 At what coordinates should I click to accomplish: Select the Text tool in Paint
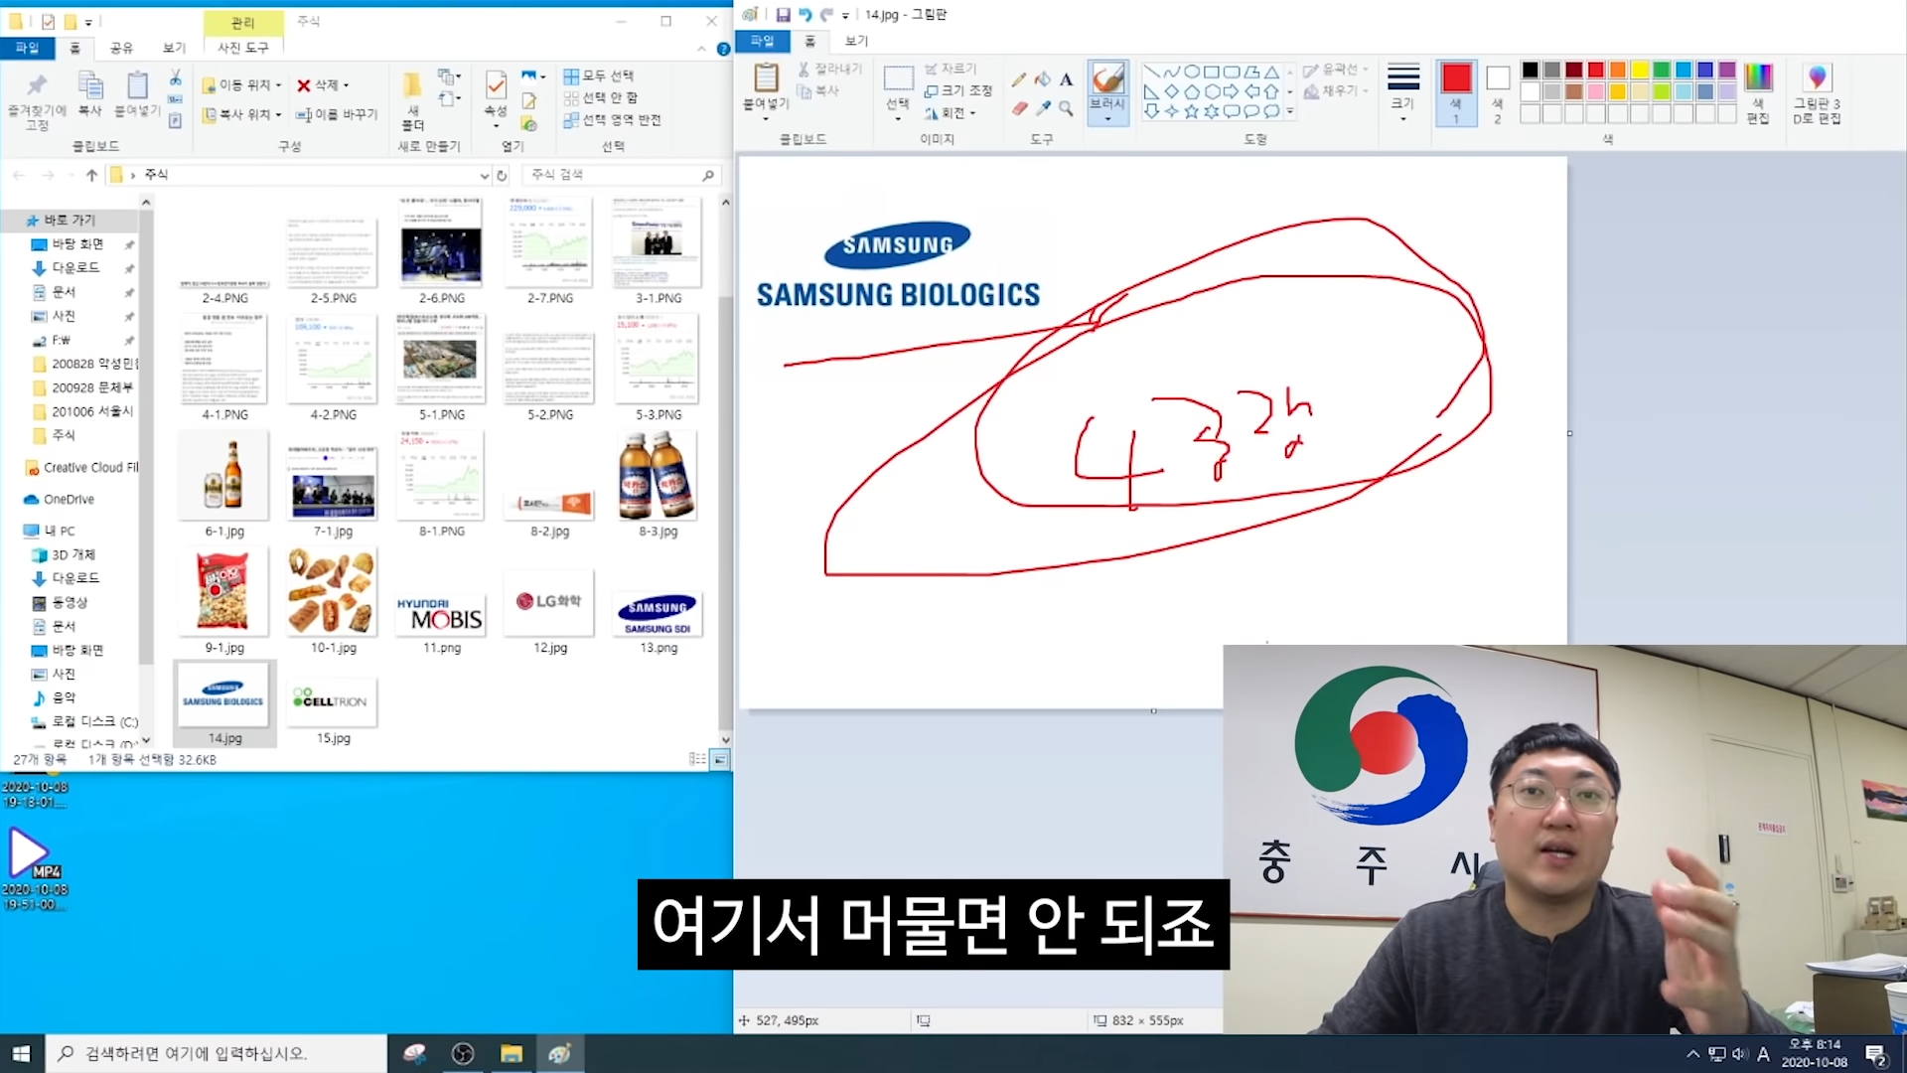point(1066,79)
